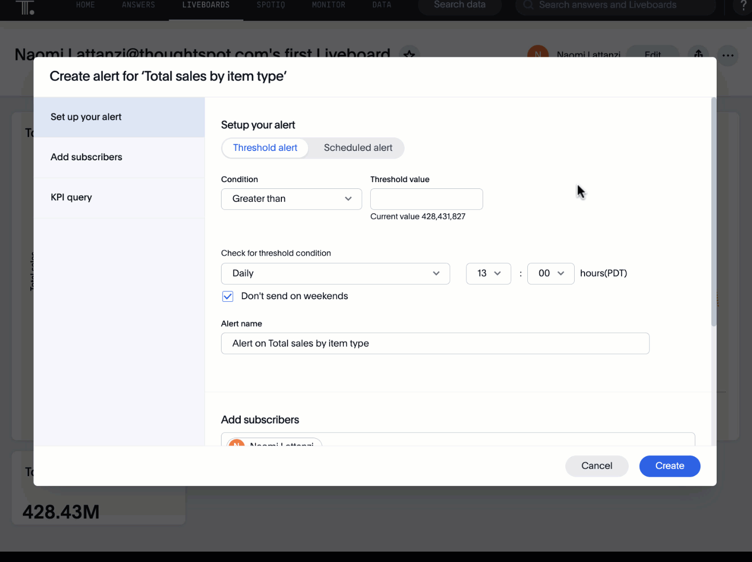The height and width of the screenshot is (562, 752).
Task: Click the magnifier icon in the search bar
Action: click(x=528, y=5)
